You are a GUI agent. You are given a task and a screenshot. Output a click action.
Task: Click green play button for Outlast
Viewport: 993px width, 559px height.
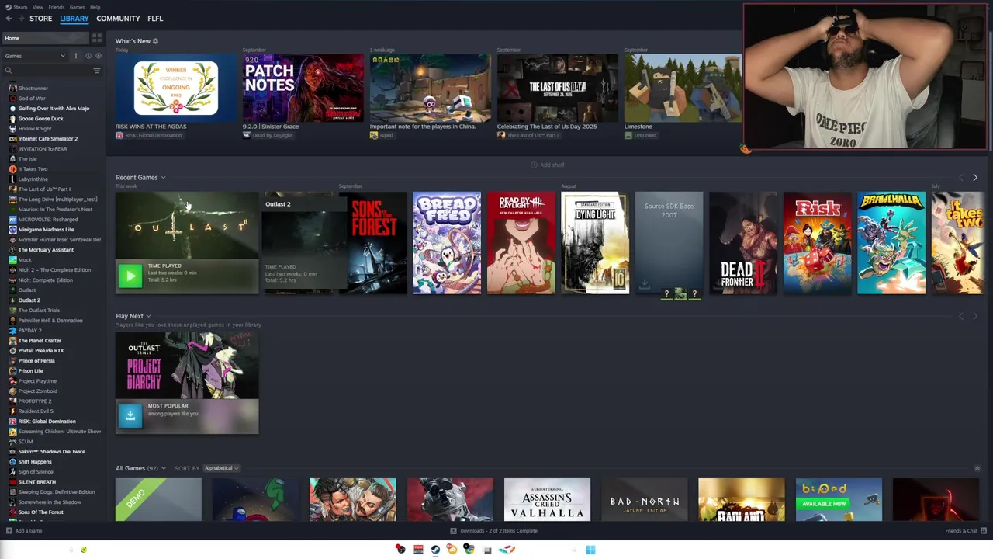(x=130, y=275)
